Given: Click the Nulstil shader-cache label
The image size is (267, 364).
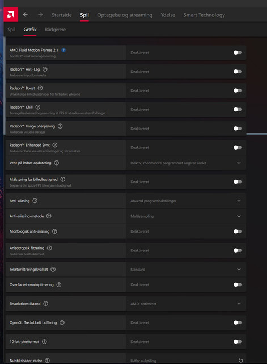Looking at the screenshot, I should click(x=26, y=361).
